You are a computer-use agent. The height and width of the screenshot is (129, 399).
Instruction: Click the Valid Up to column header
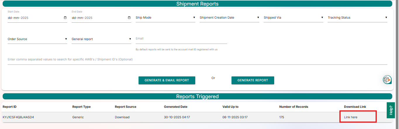(230, 107)
